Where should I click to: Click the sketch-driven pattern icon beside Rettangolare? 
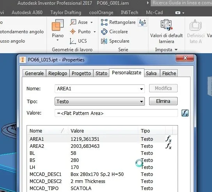[x=143, y=22]
